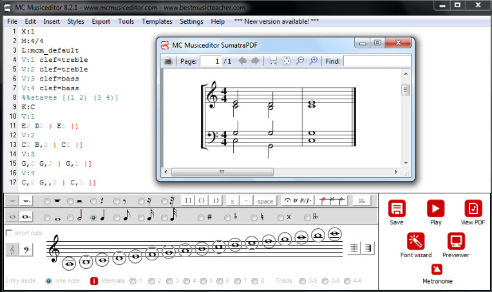Click the dotted whole note button
This screenshot has width=492, height=292.
click(26, 217)
